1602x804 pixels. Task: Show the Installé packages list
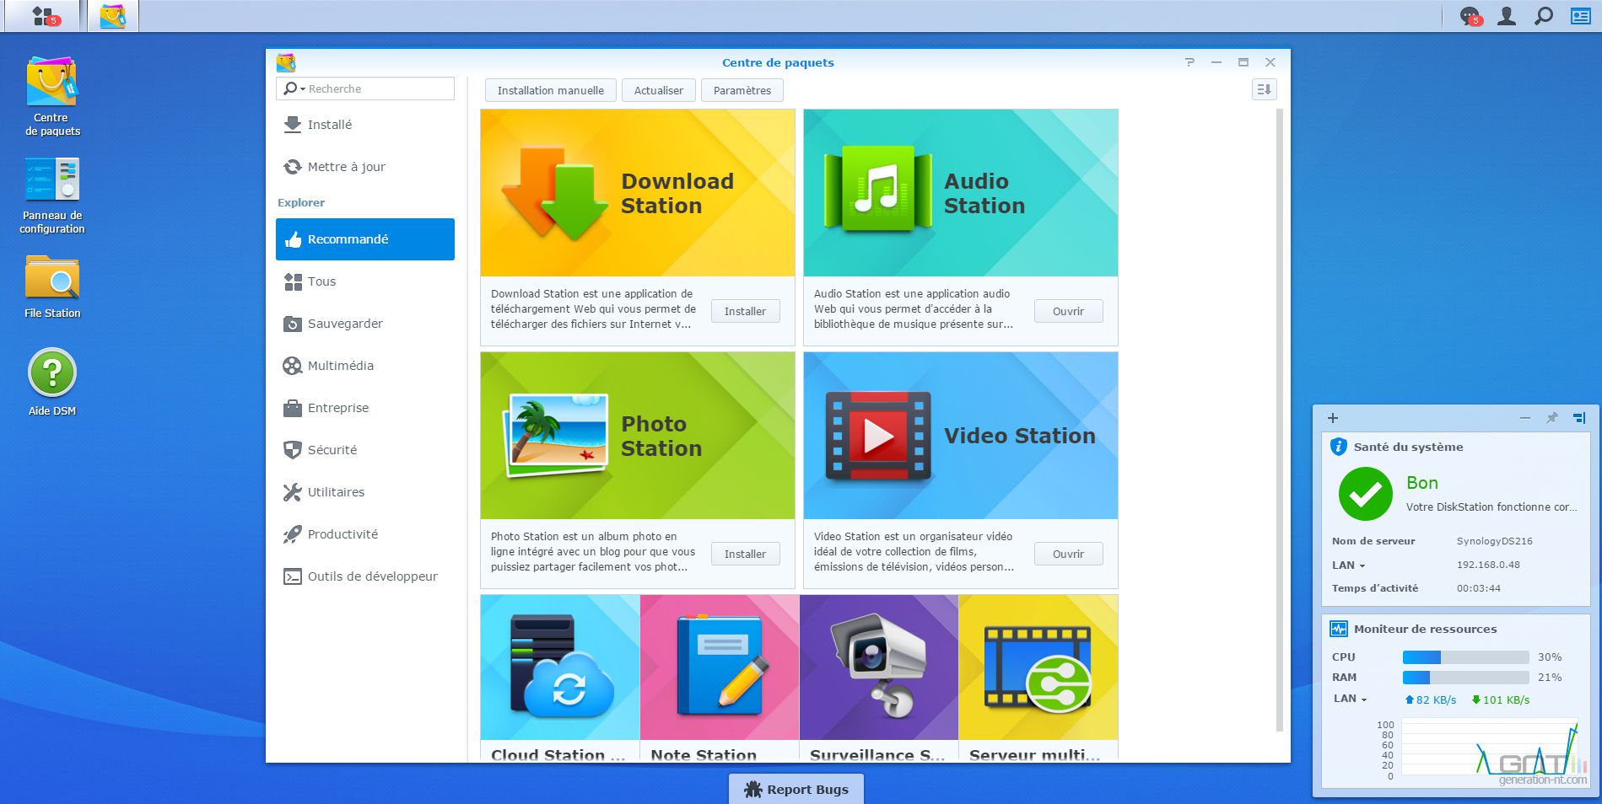(x=365, y=125)
